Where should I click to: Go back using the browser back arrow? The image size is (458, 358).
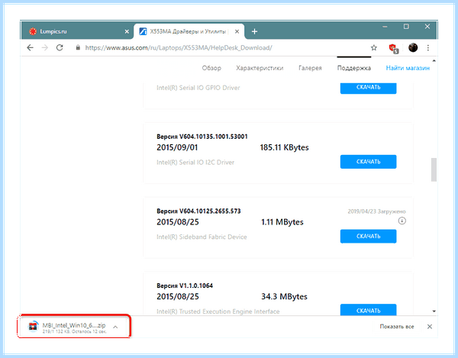[30, 47]
